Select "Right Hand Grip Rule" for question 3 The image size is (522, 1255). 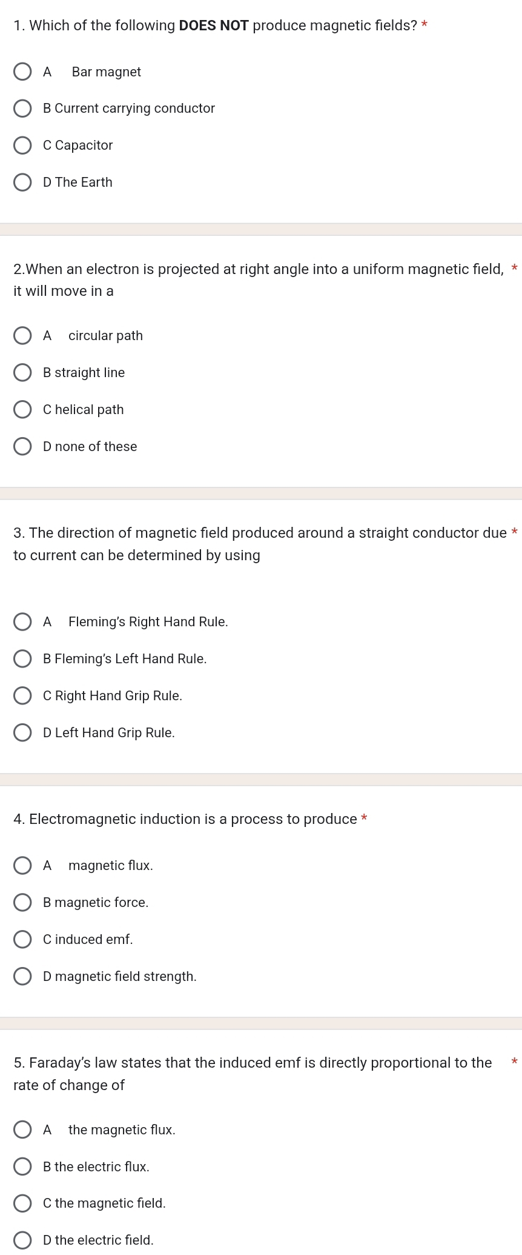(23, 695)
